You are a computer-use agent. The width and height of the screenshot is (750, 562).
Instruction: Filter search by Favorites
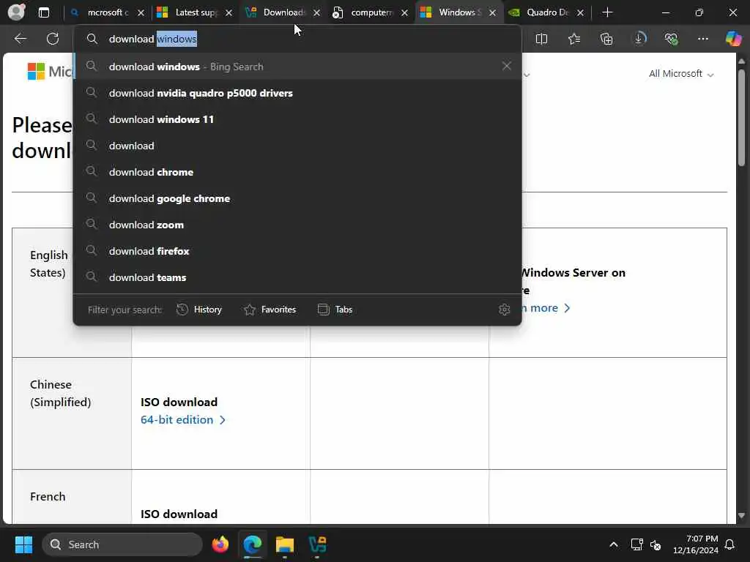pos(270,310)
